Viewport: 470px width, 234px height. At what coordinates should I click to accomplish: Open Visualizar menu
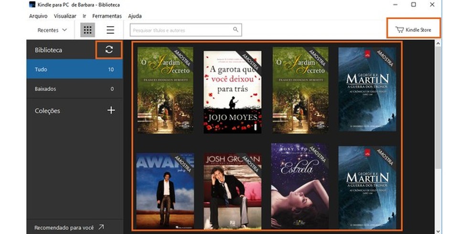pos(65,16)
